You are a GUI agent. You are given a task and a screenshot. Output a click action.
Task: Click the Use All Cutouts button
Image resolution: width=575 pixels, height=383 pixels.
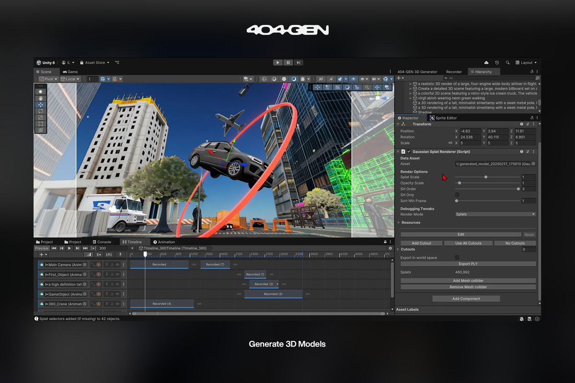point(468,243)
